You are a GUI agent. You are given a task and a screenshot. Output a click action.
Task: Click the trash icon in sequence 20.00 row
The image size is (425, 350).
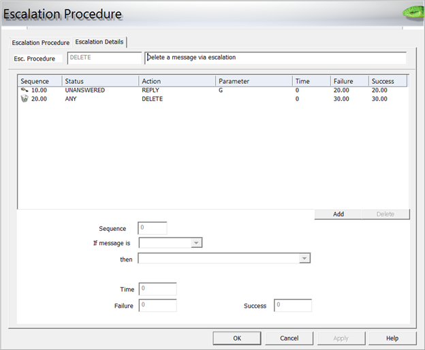tap(25, 99)
